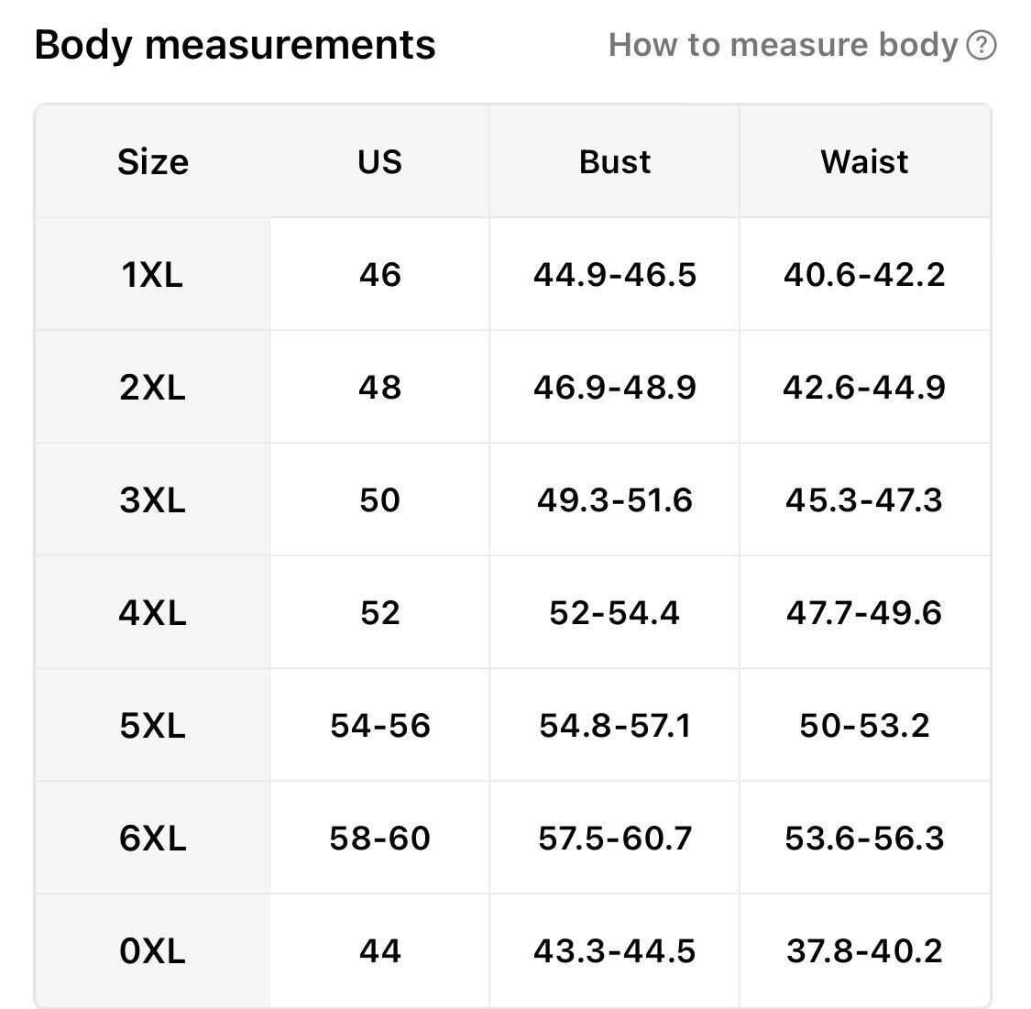Select the 5XL size row label
This screenshot has height=1009, width=1031.
coord(152,726)
